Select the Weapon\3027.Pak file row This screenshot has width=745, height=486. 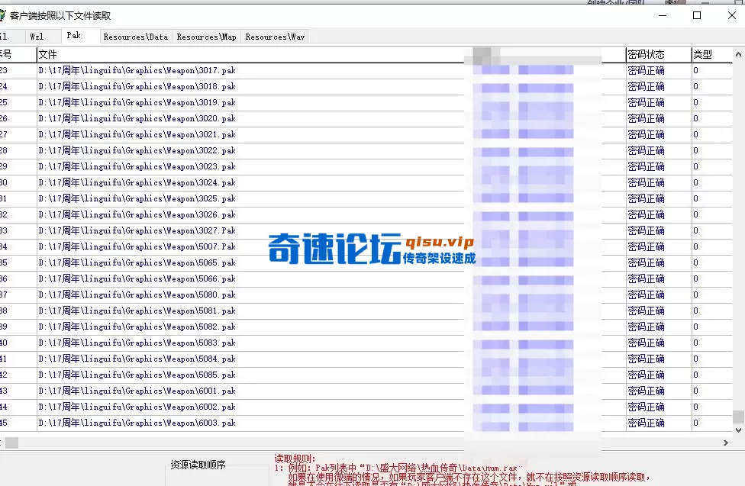[x=366, y=231]
